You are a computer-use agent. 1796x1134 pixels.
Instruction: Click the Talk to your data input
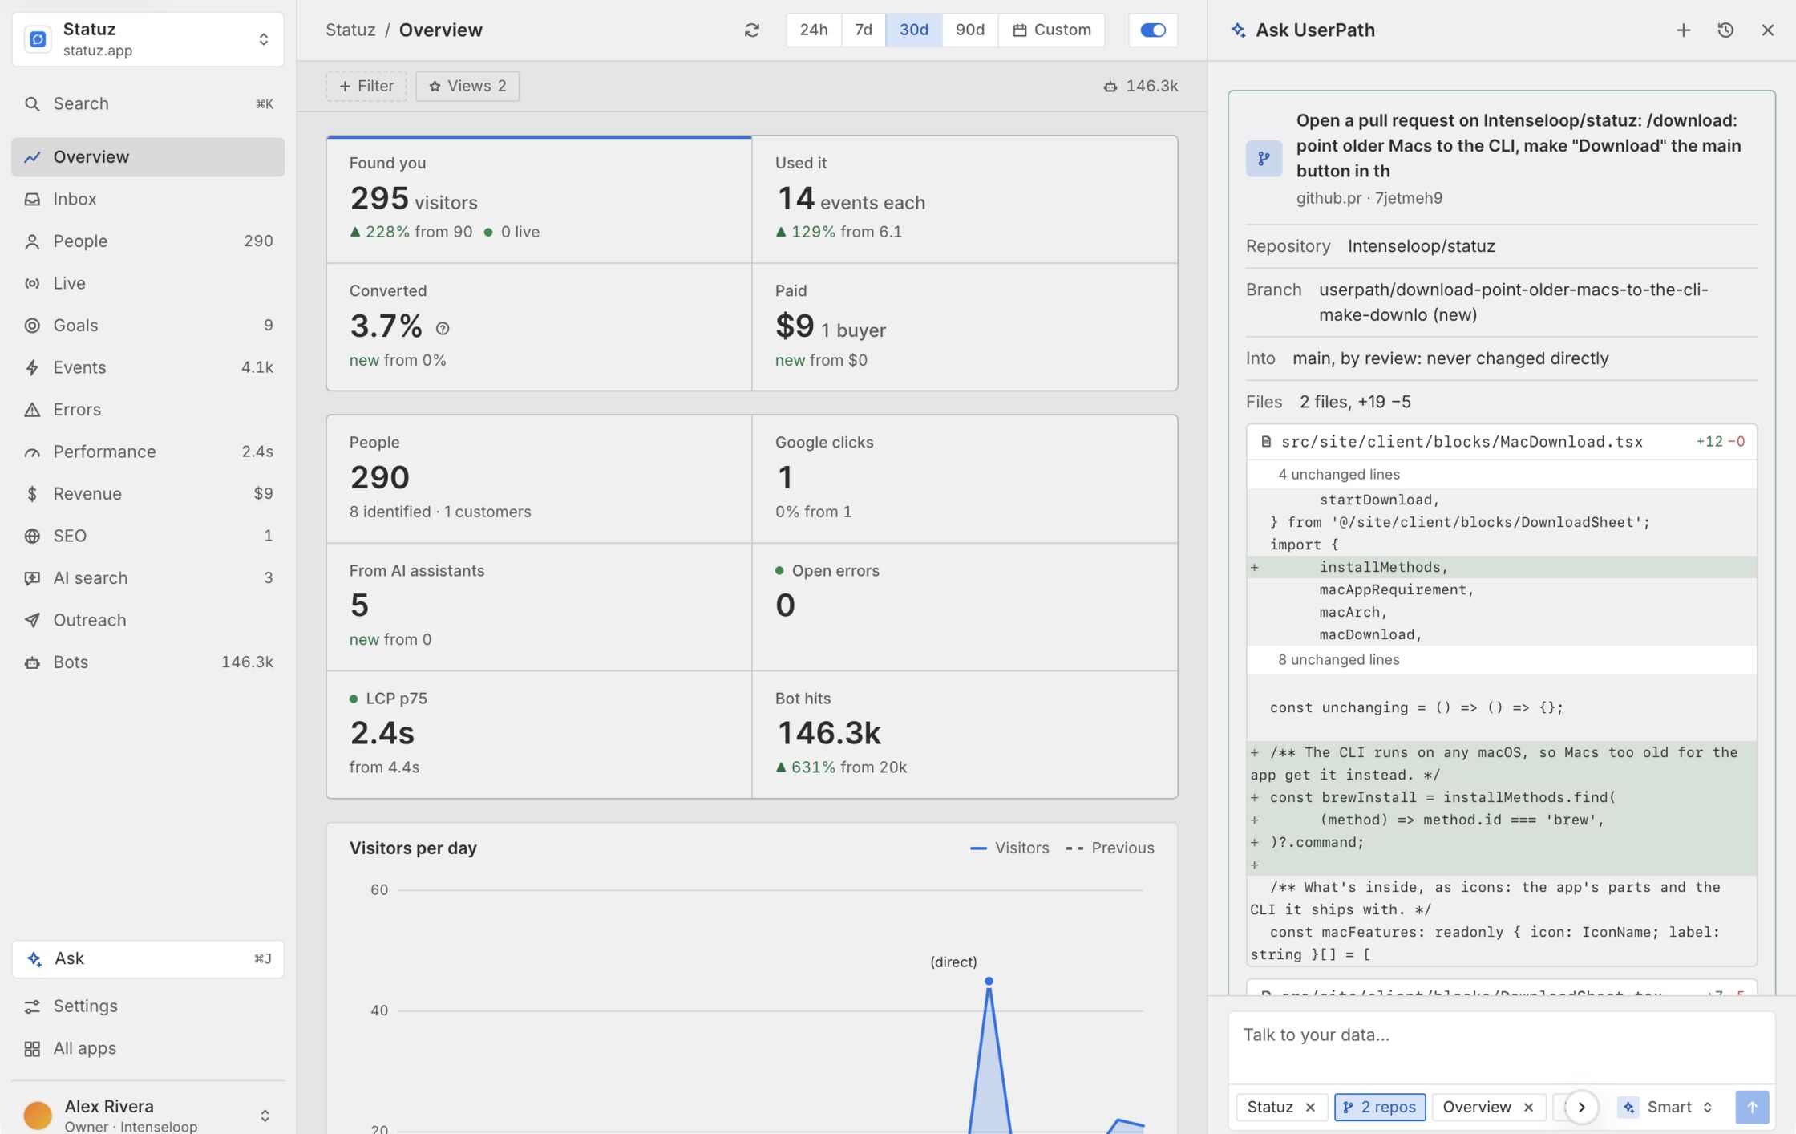point(1501,1046)
